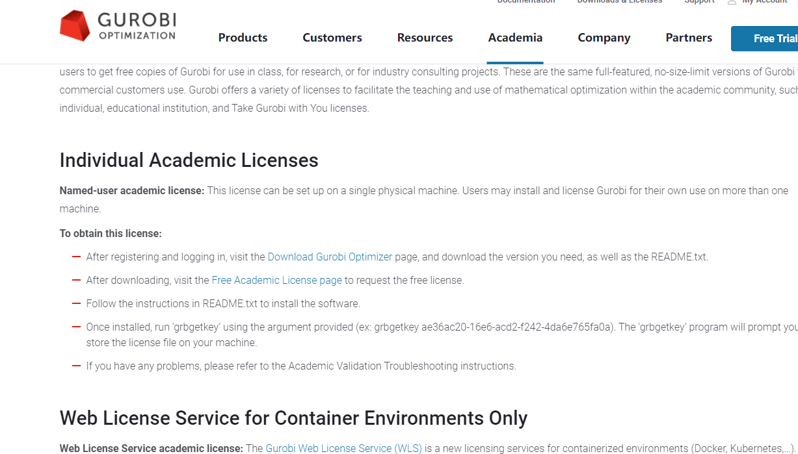The height and width of the screenshot is (454, 798).
Task: Click the My Account user icon
Action: tap(732, 2)
